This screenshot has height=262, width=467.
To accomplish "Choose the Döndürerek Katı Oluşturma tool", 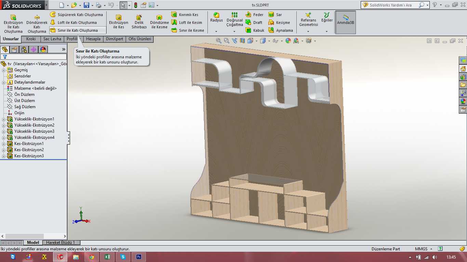I will (x=37, y=24).
